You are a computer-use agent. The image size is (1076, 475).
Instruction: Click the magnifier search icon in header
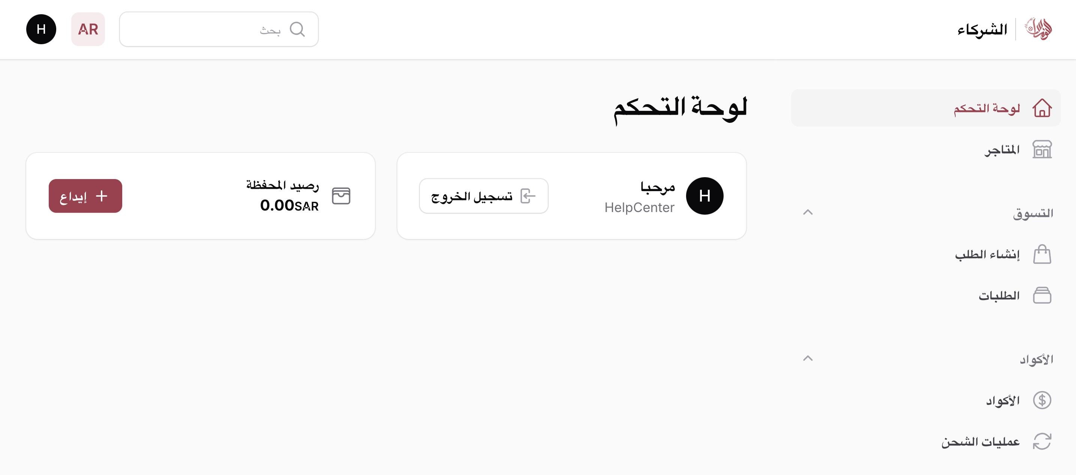(297, 29)
